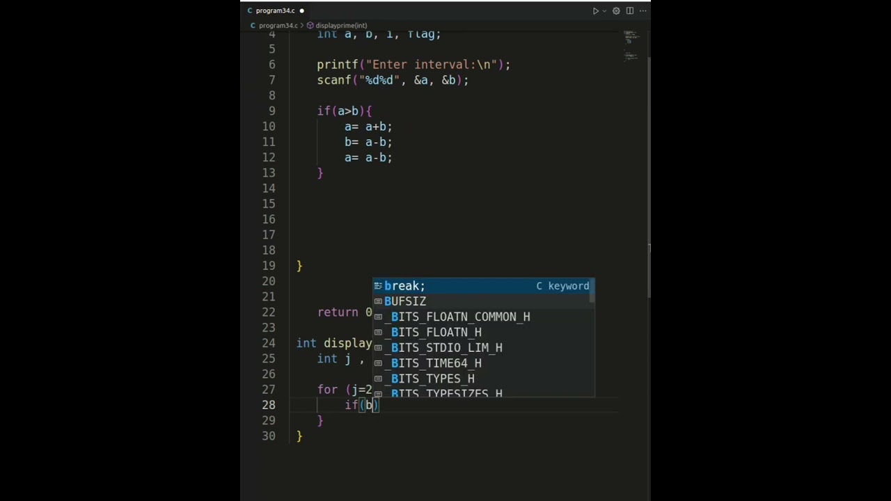This screenshot has height=501, width=891.
Task: Pick _BITS_FLOATN_H suggestion
Action: pos(483,332)
